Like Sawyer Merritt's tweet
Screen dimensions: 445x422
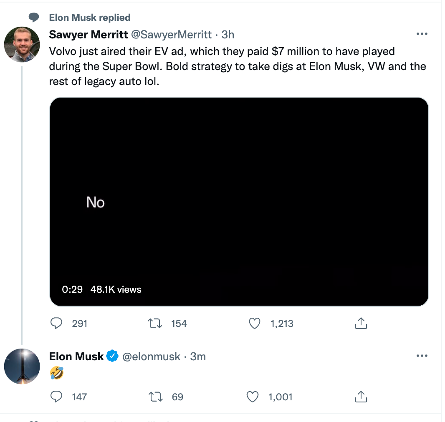coord(255,323)
